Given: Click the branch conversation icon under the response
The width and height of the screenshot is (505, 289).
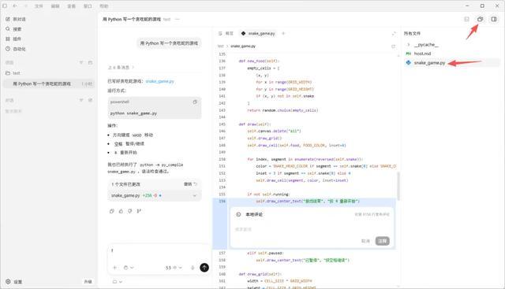Looking at the screenshot, I should tap(139, 211).
